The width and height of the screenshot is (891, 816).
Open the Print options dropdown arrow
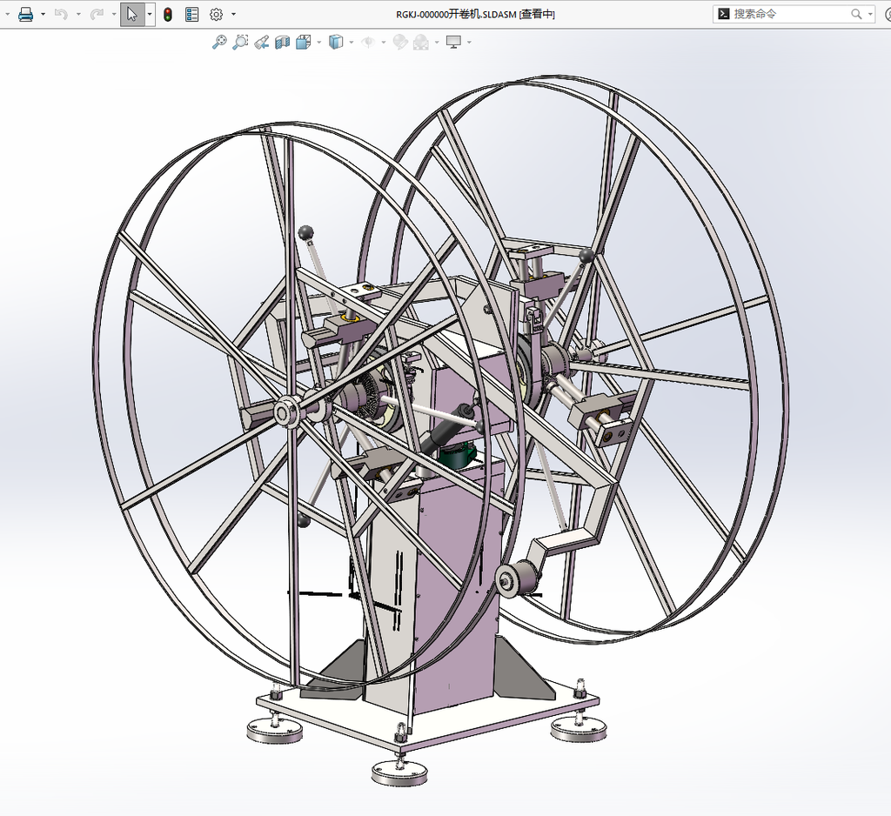click(44, 14)
